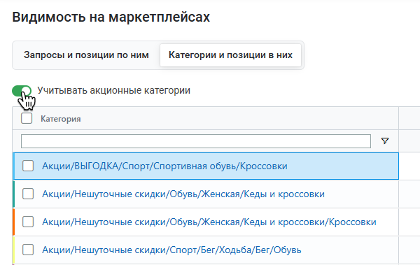Screen dimensions: 420x265
Task: Open Акции/ВЫГОДКА/Спорт/Спортивная обувь/Кроссовки link
Action: pos(164,166)
